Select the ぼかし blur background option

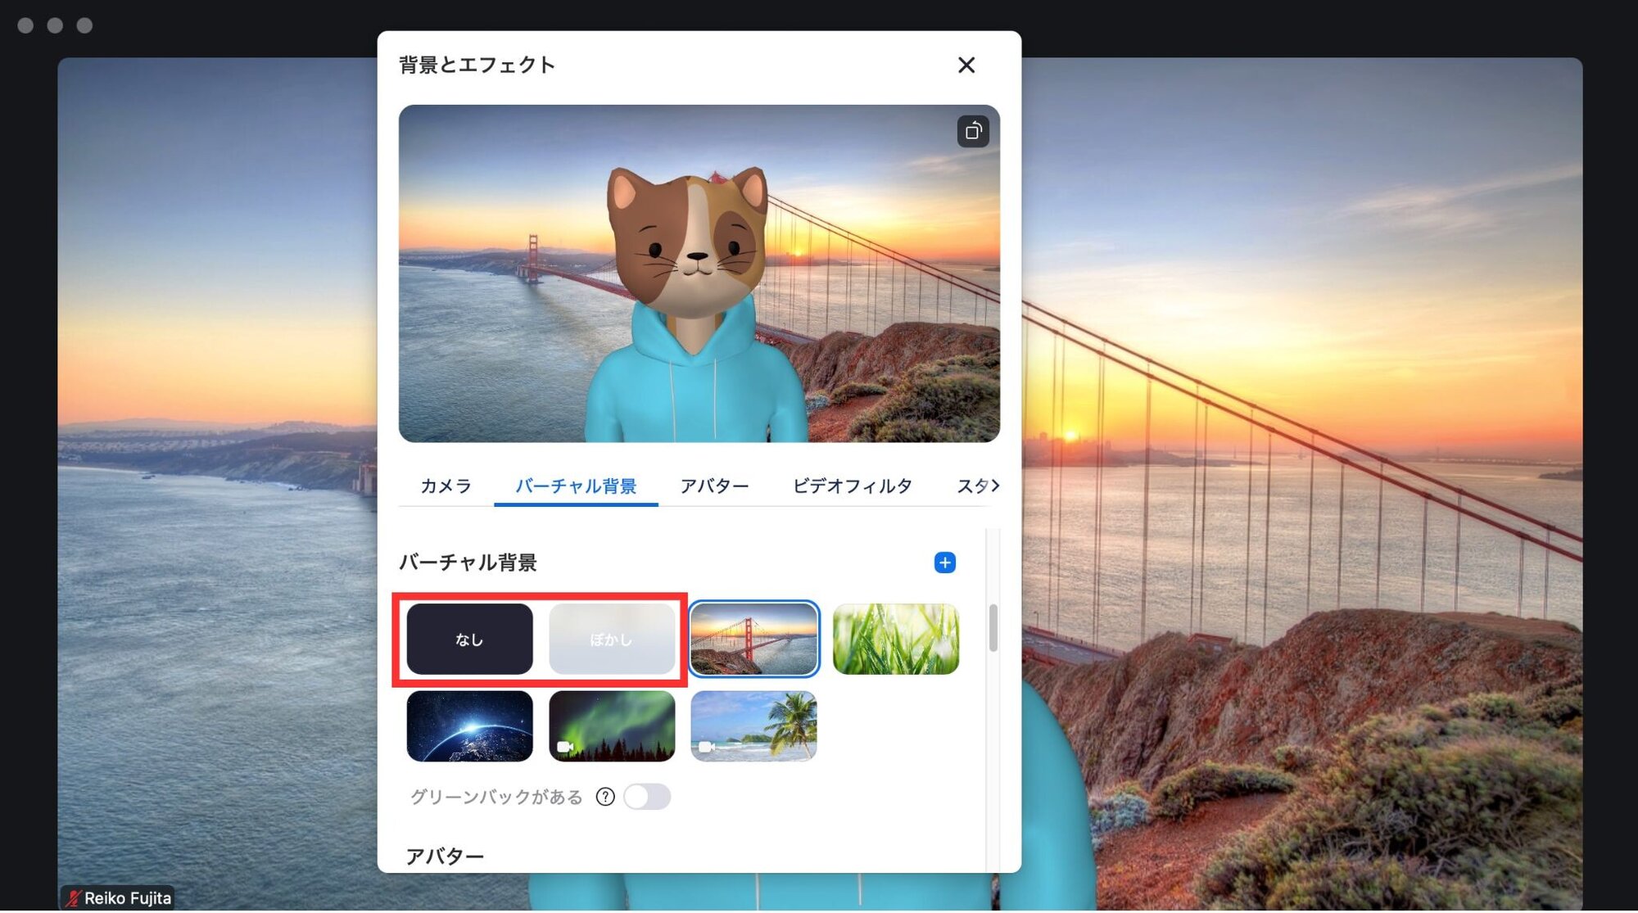coord(612,640)
